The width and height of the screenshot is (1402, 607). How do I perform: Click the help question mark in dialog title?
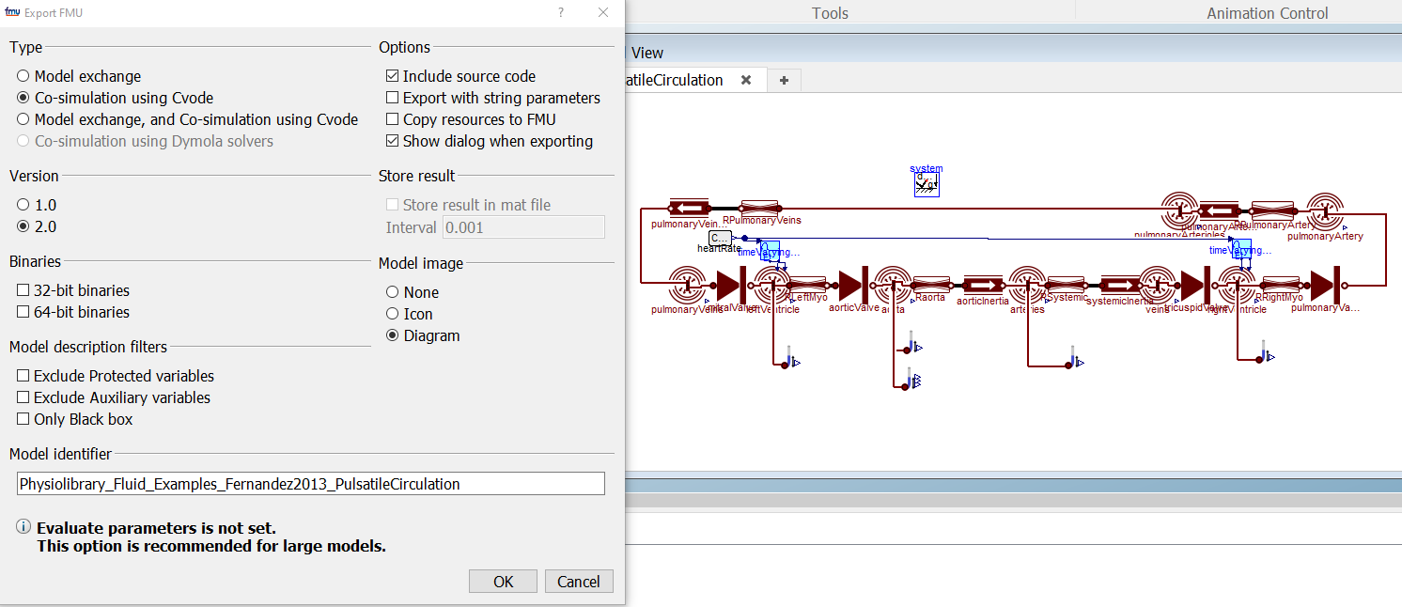561,12
